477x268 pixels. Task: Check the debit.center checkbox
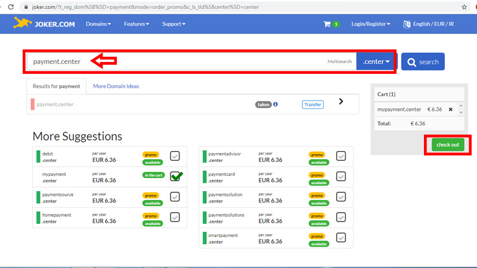(175, 156)
